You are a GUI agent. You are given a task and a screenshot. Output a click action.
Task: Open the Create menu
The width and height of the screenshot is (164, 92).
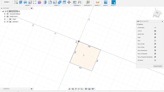[x=28, y=5]
